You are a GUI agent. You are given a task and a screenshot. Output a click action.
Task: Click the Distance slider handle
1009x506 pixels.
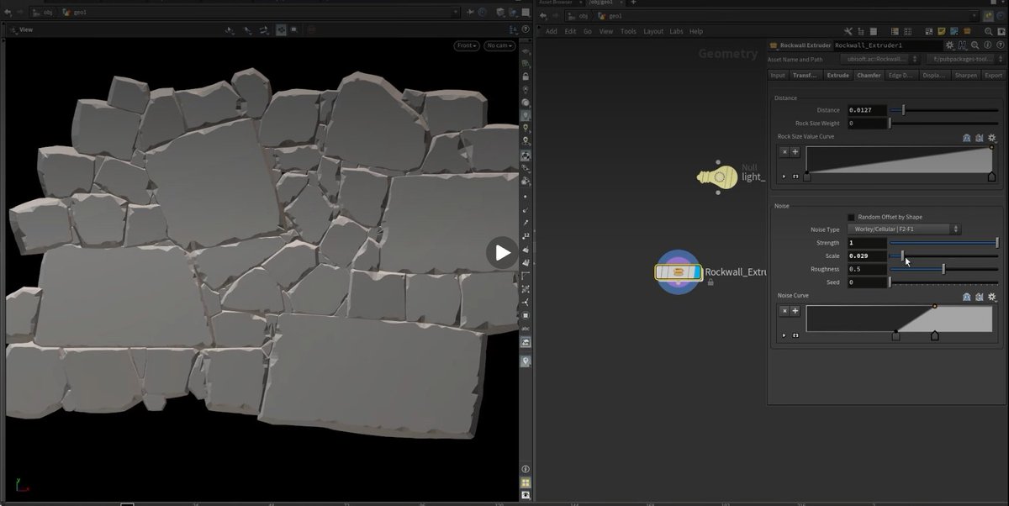pos(904,110)
